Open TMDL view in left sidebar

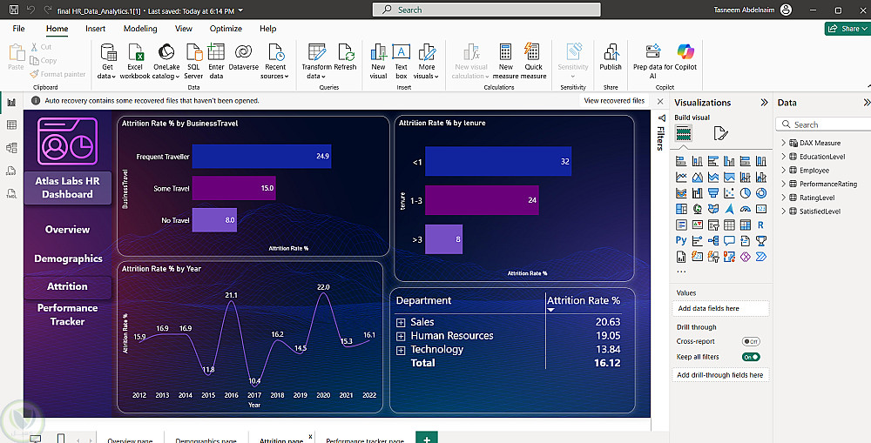point(11,194)
